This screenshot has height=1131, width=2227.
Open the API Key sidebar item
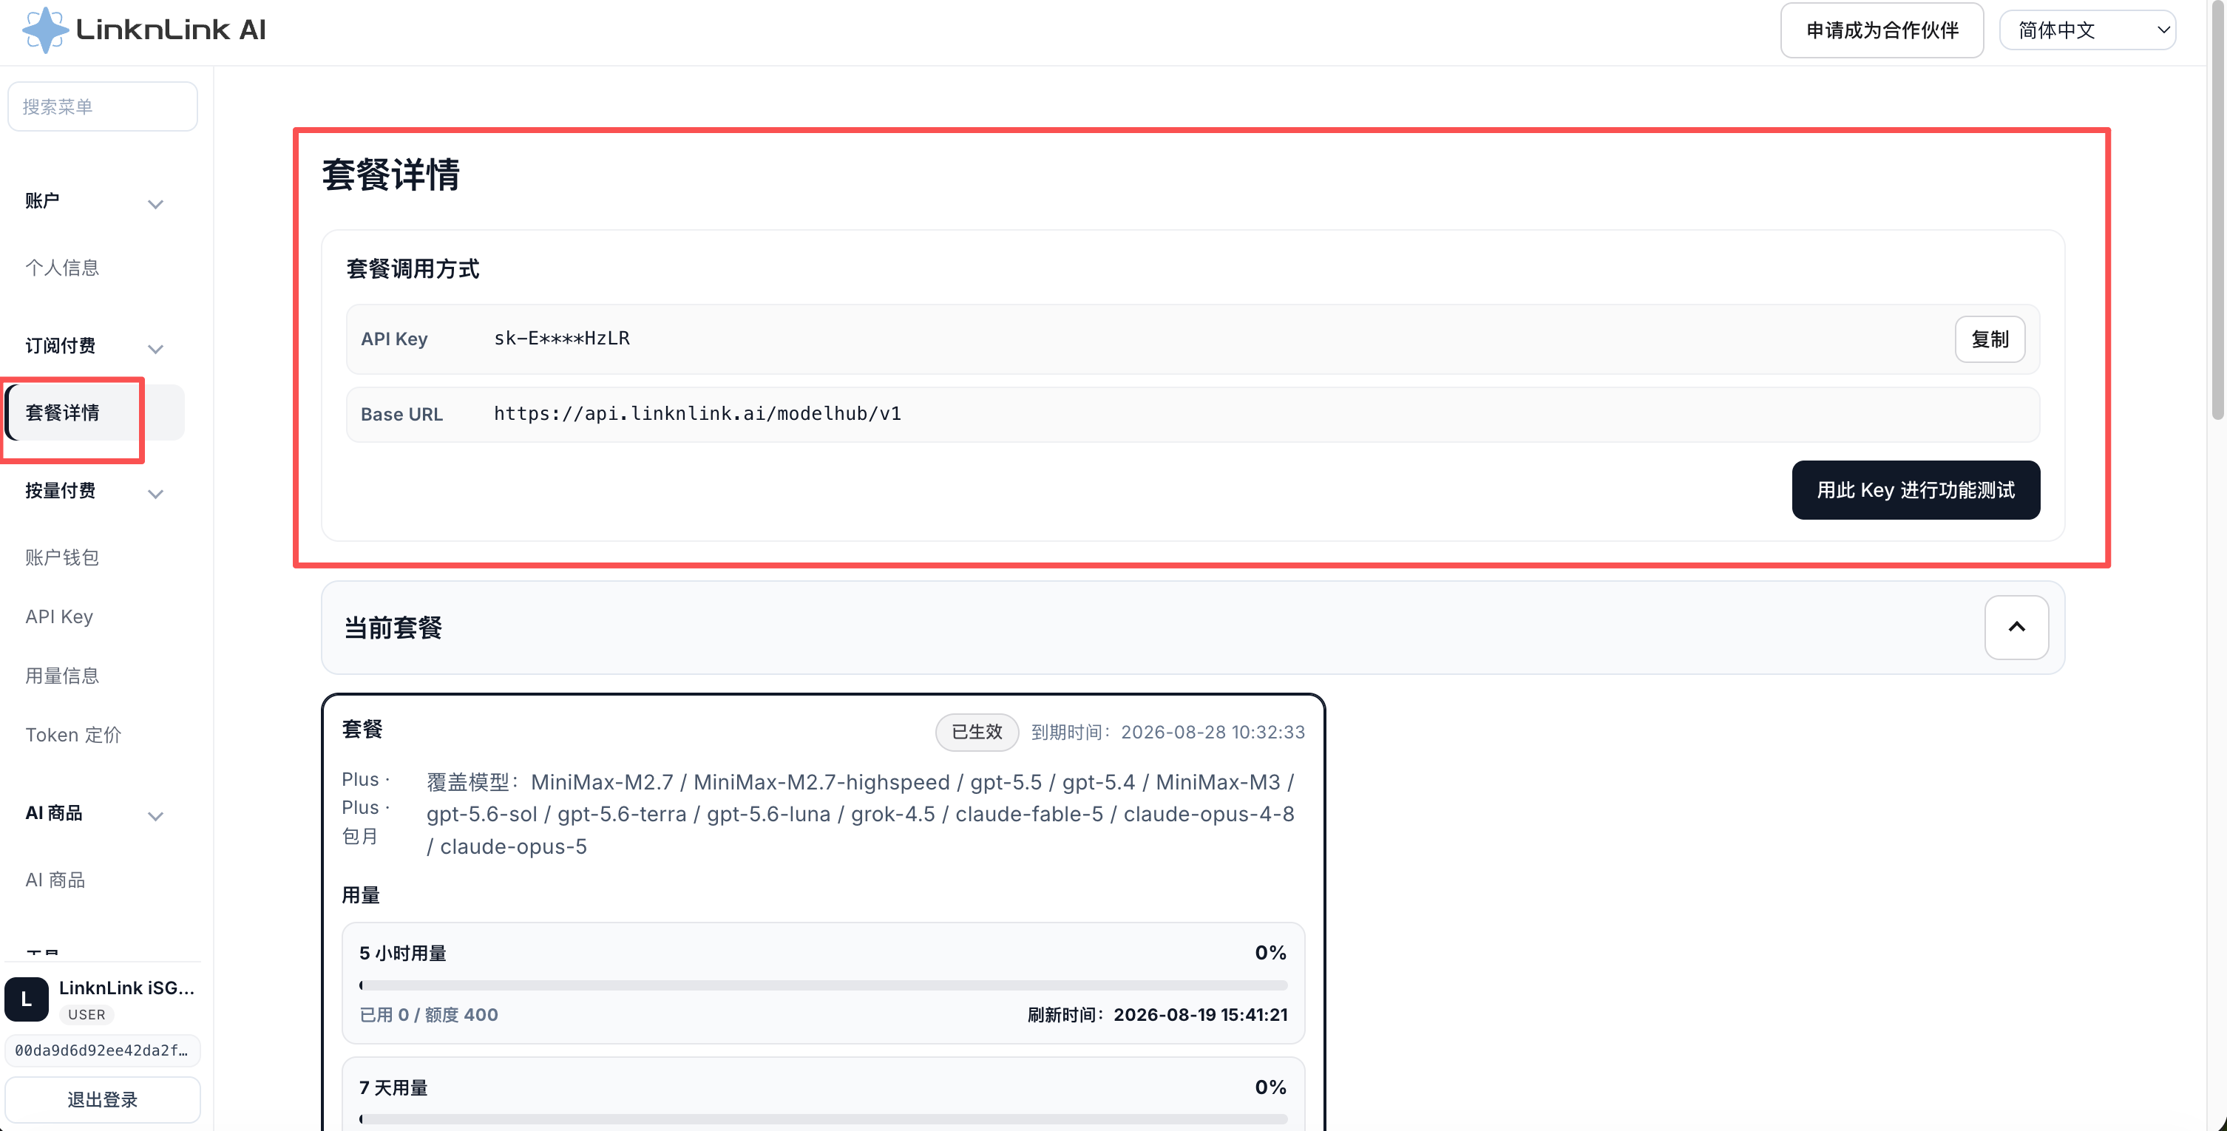[x=59, y=616]
